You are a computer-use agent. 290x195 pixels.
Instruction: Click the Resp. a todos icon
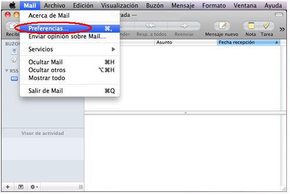(151, 26)
